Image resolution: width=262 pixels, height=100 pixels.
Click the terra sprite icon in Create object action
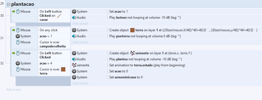[132, 30]
